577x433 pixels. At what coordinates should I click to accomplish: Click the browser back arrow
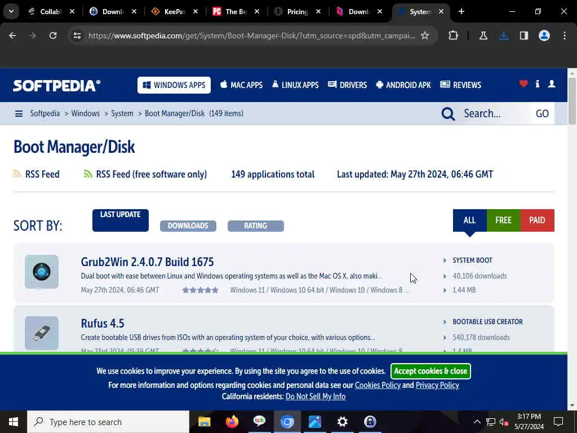[12, 36]
